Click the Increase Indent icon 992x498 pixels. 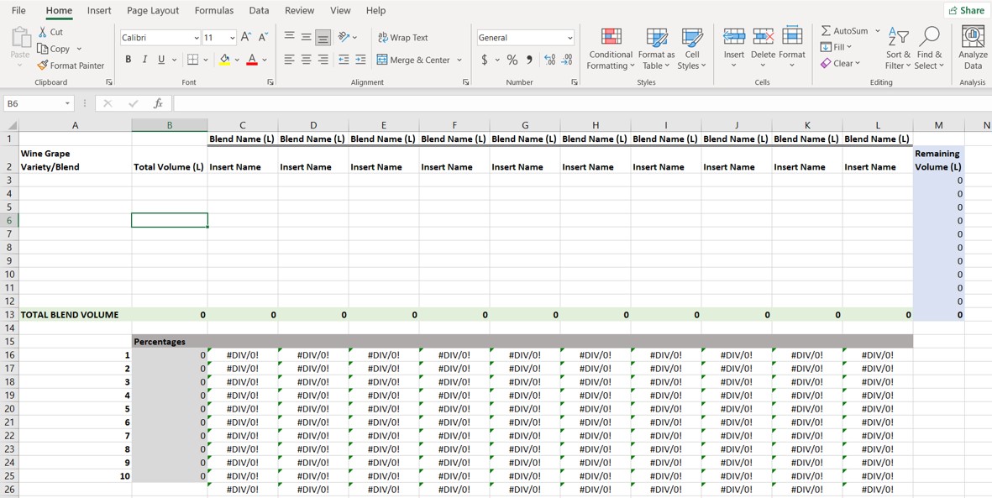[360, 60]
